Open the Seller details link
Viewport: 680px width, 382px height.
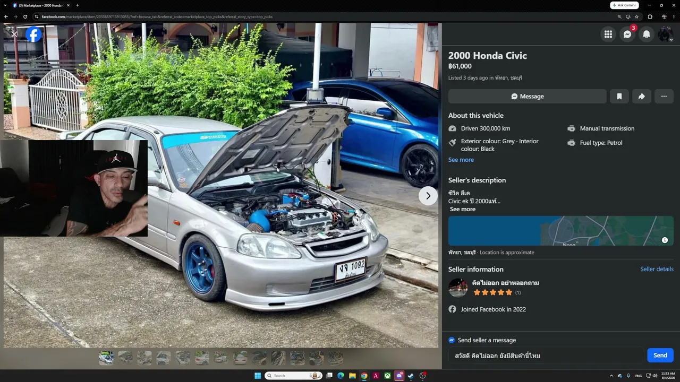[657, 269]
